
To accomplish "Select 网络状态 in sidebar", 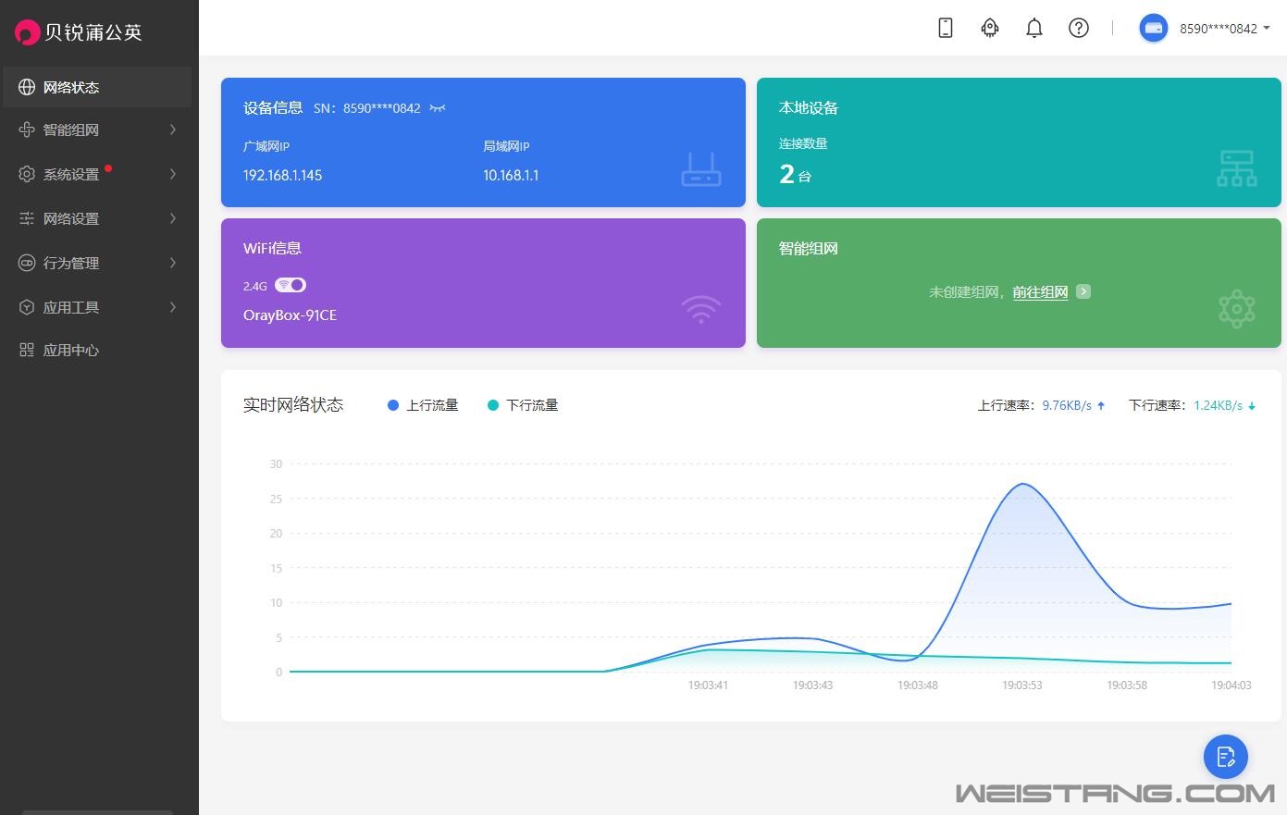I will click(x=97, y=87).
